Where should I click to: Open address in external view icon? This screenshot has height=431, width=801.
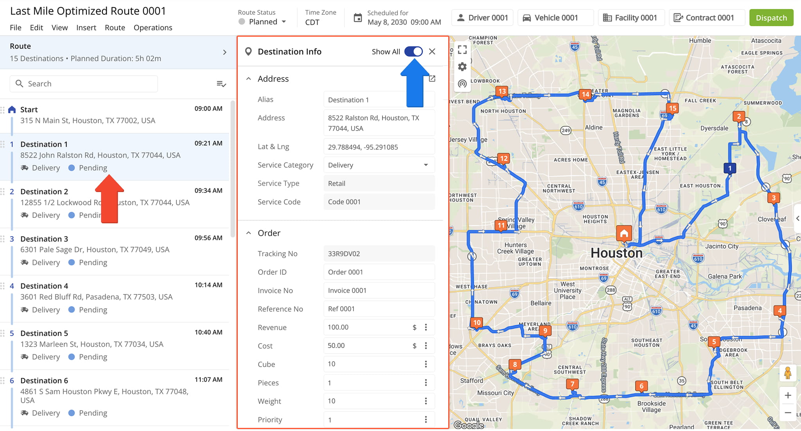click(x=432, y=78)
